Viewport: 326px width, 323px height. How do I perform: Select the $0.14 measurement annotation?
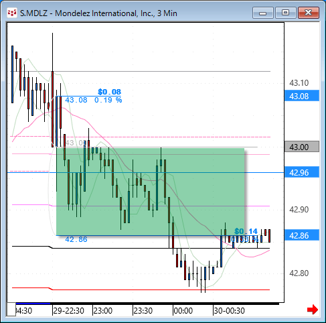(246, 231)
